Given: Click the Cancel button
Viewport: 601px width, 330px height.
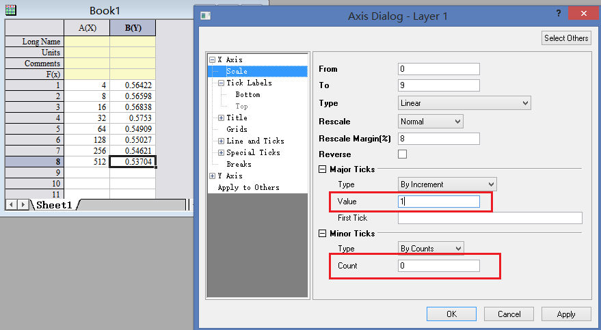Looking at the screenshot, I should 509,314.
